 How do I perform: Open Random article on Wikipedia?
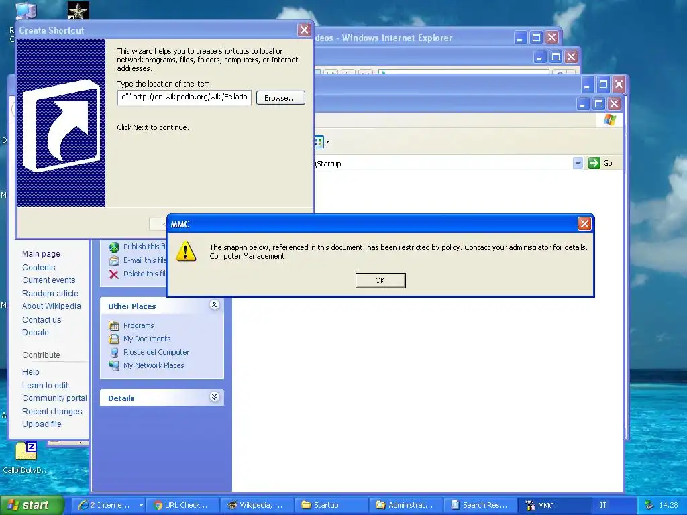[50, 294]
